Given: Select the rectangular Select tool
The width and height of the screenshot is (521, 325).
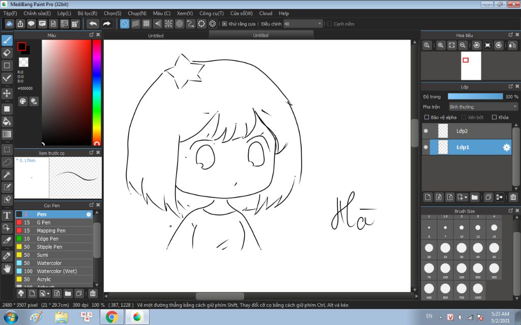Looking at the screenshot, I should tap(7, 150).
